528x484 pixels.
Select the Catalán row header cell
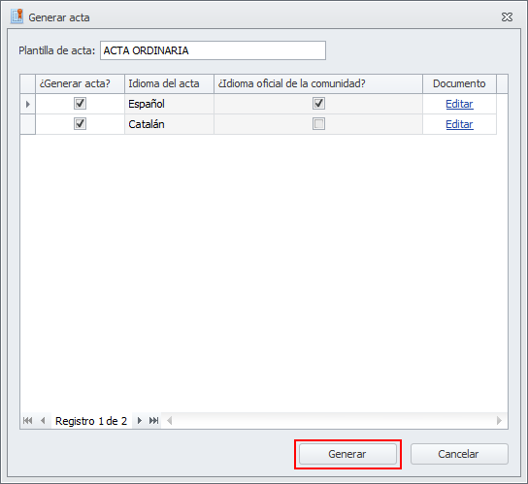(28, 124)
